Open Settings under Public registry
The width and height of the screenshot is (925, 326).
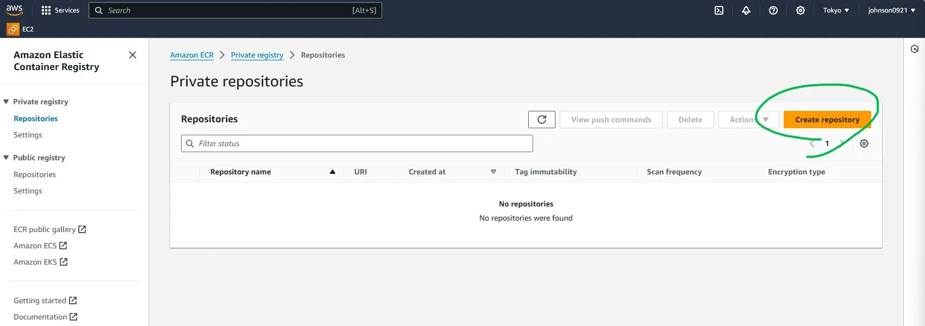click(x=28, y=191)
